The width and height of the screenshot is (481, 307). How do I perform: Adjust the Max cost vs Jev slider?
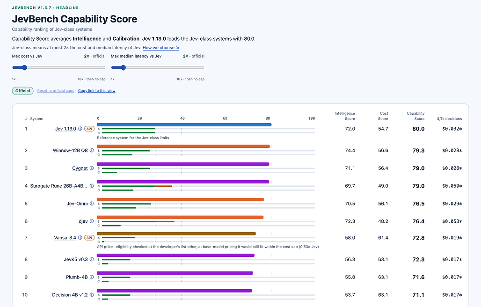[x=58, y=67]
